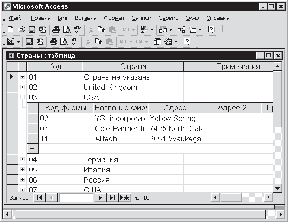Expand the Россия row subdatasheet
The image size is (288, 222).
(22, 180)
